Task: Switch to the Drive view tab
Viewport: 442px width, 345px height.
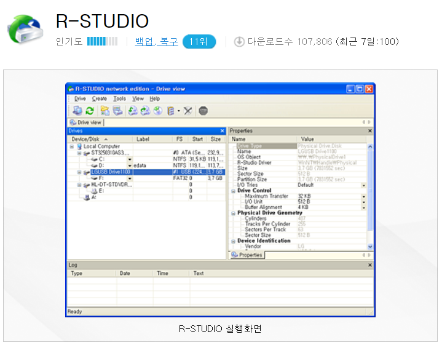Action: coord(86,122)
